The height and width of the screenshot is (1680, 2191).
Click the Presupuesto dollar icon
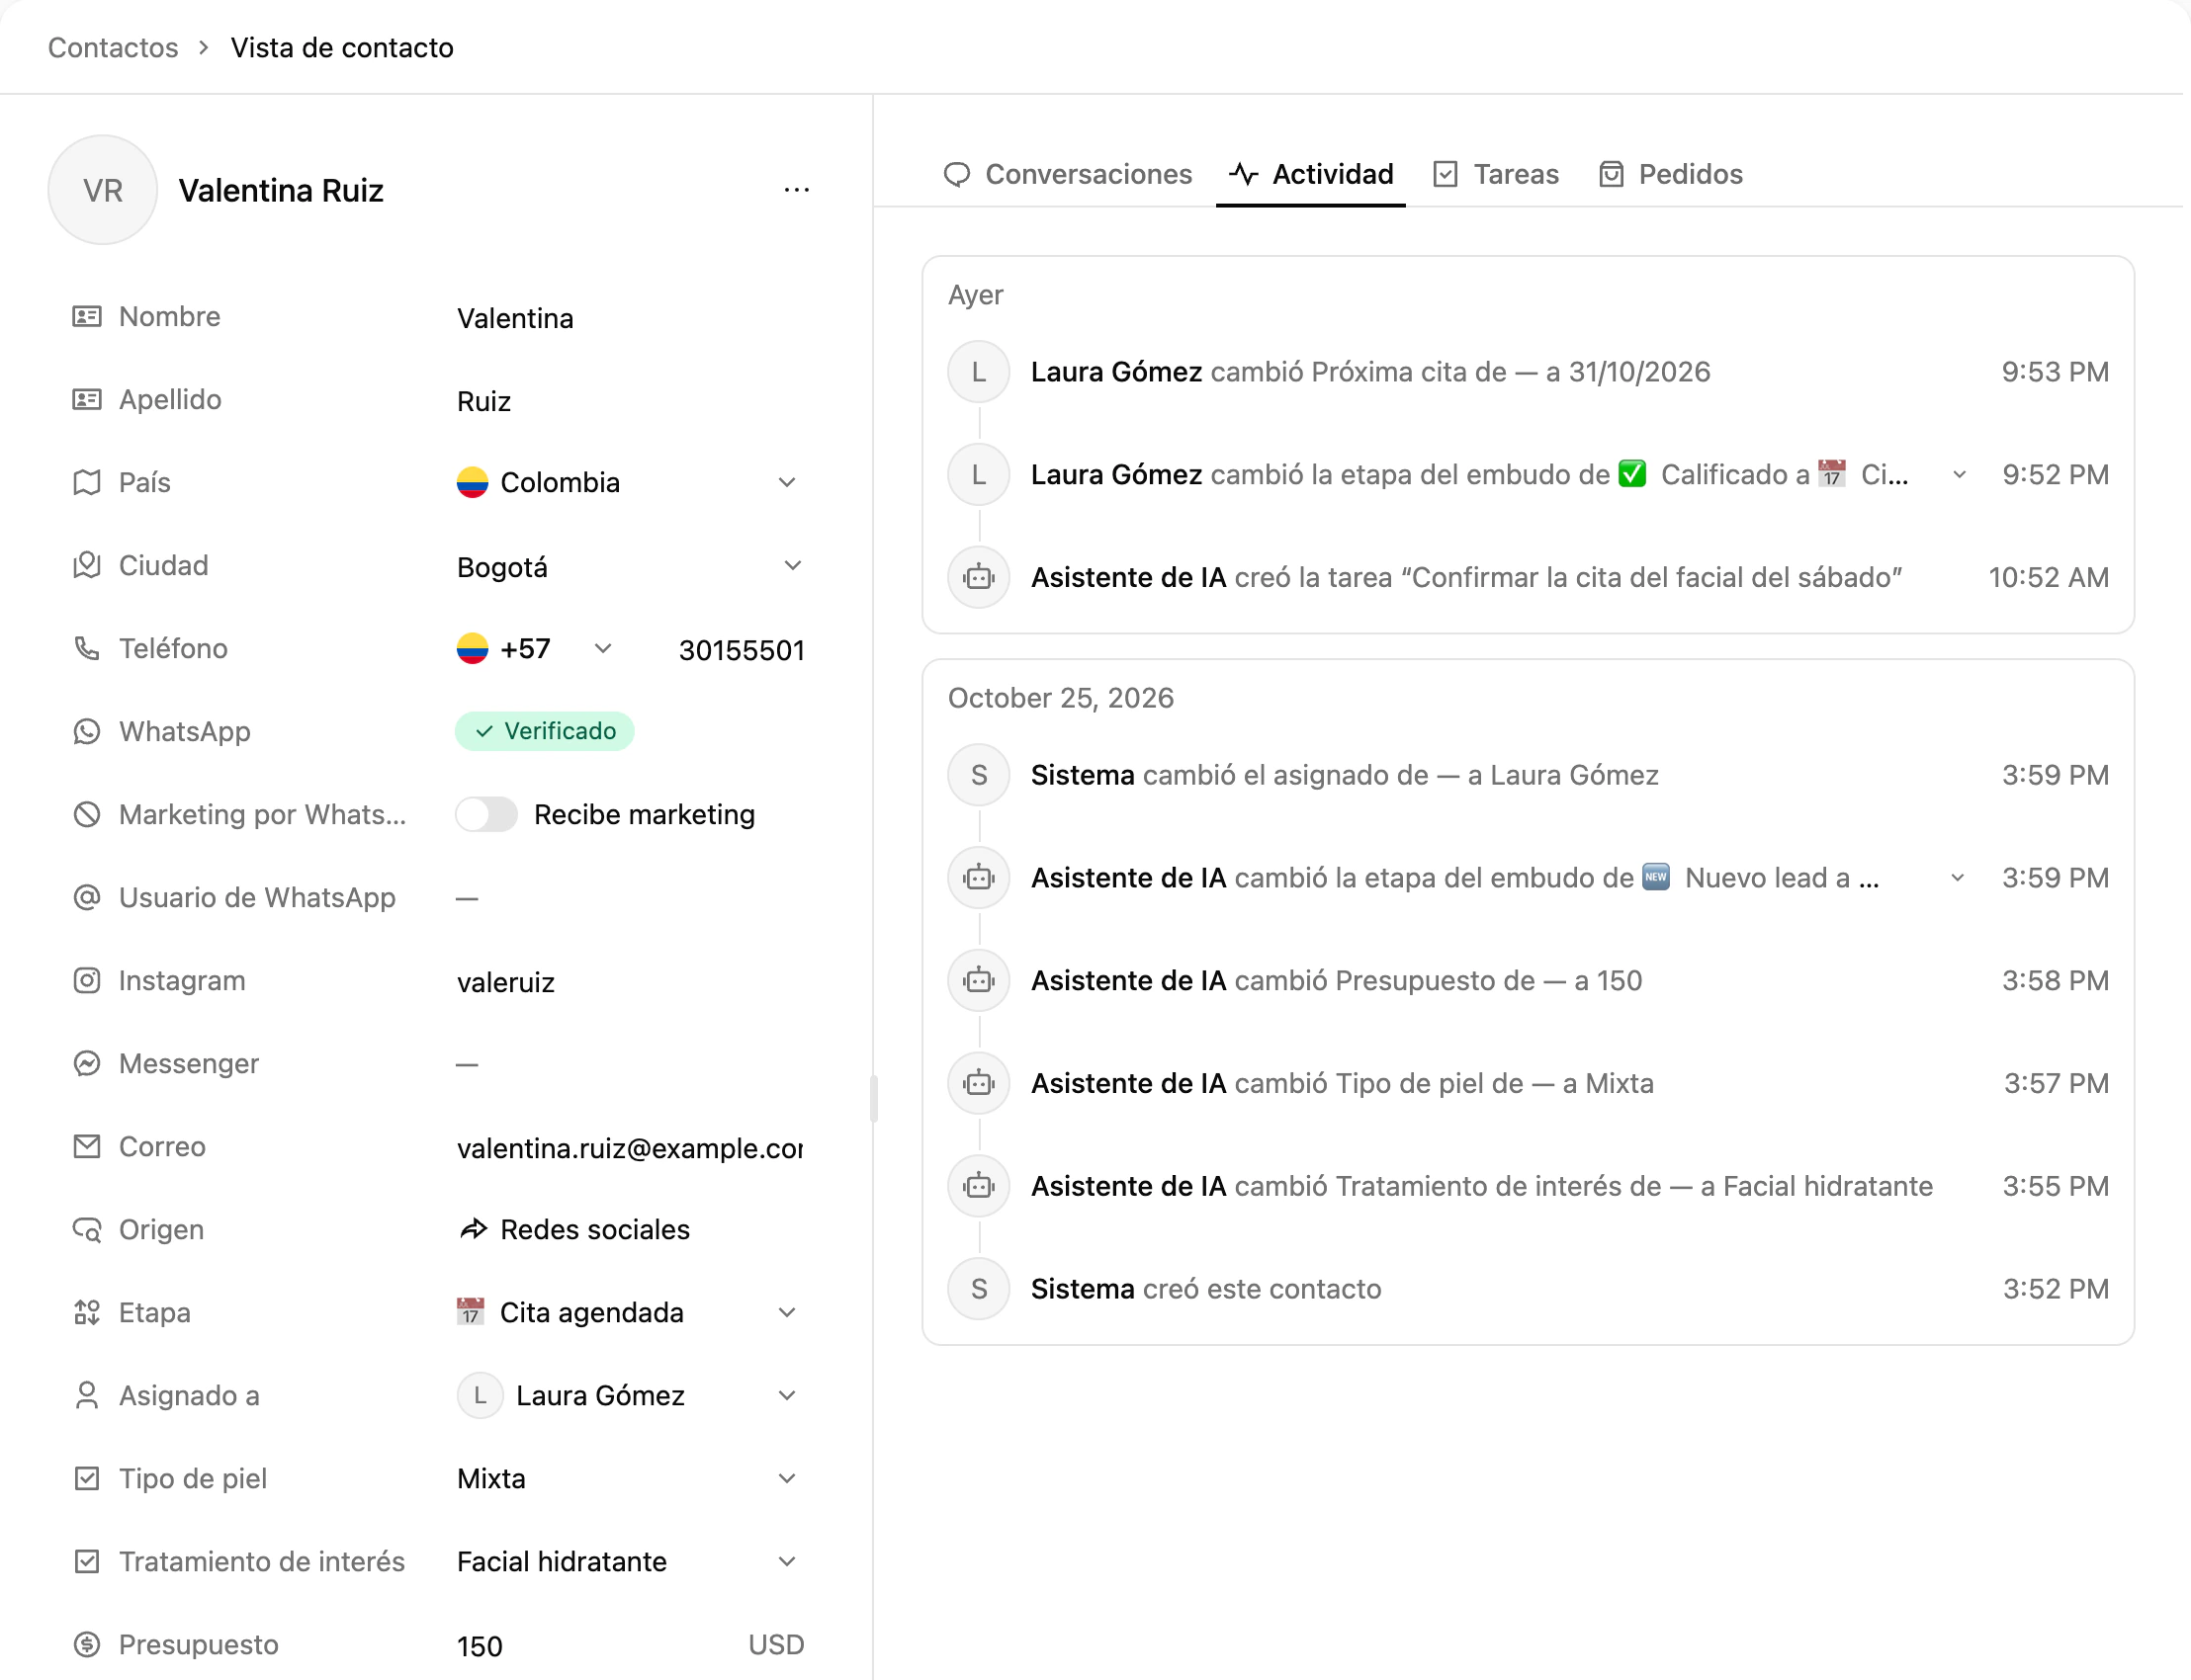click(87, 1644)
